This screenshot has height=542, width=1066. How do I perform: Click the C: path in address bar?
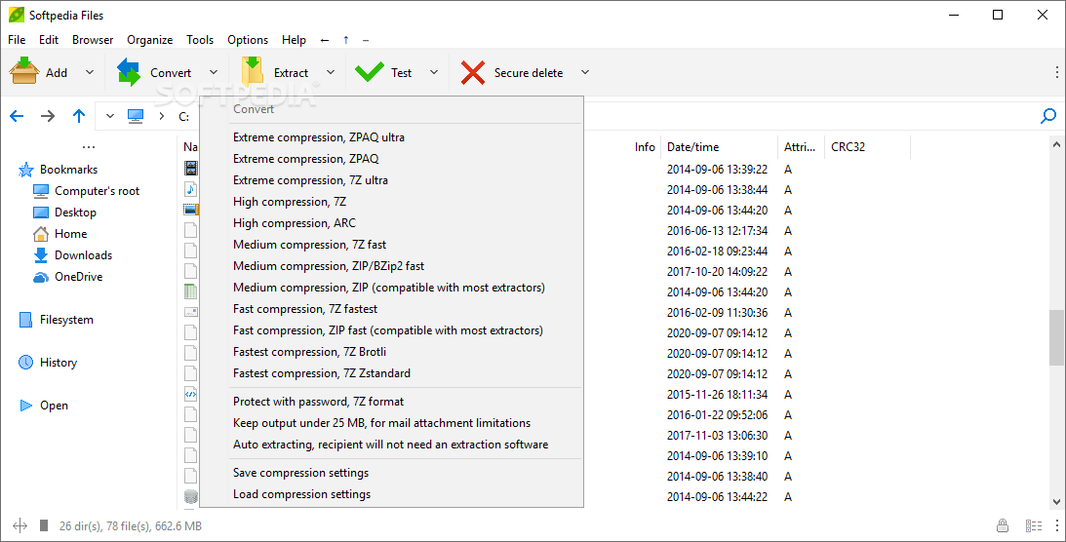coord(184,117)
